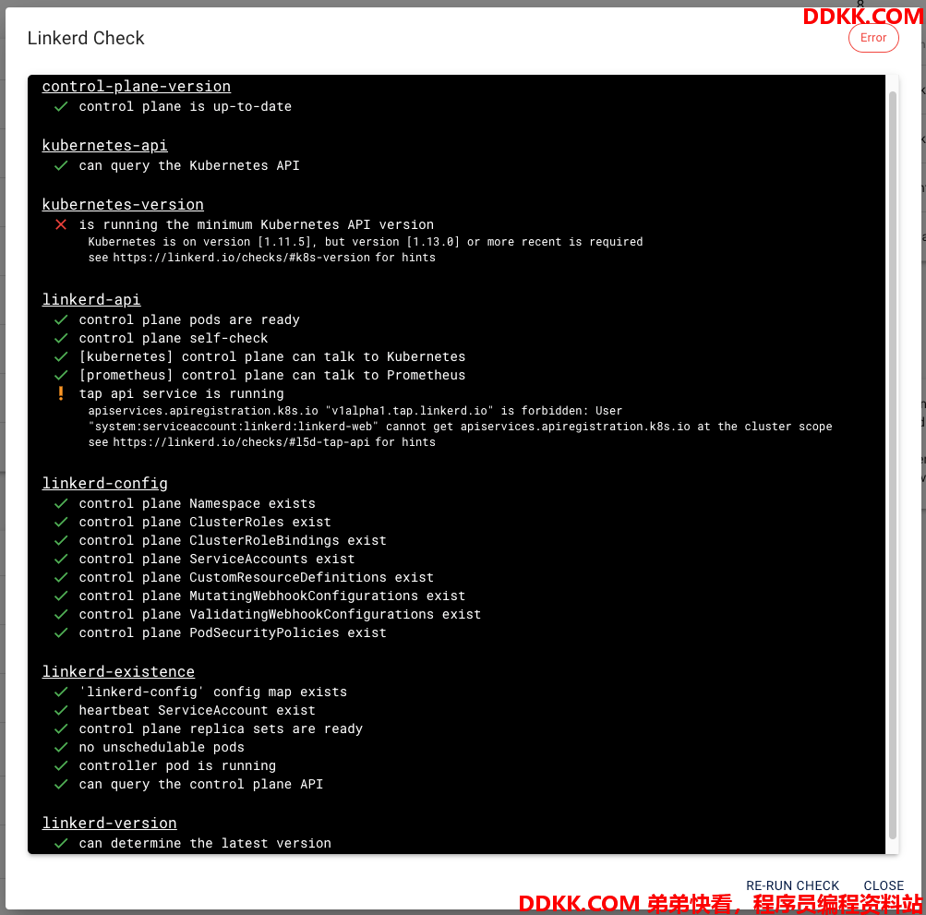Click the control-plane-version section heading
Image resolution: width=926 pixels, height=915 pixels.
[x=137, y=86]
